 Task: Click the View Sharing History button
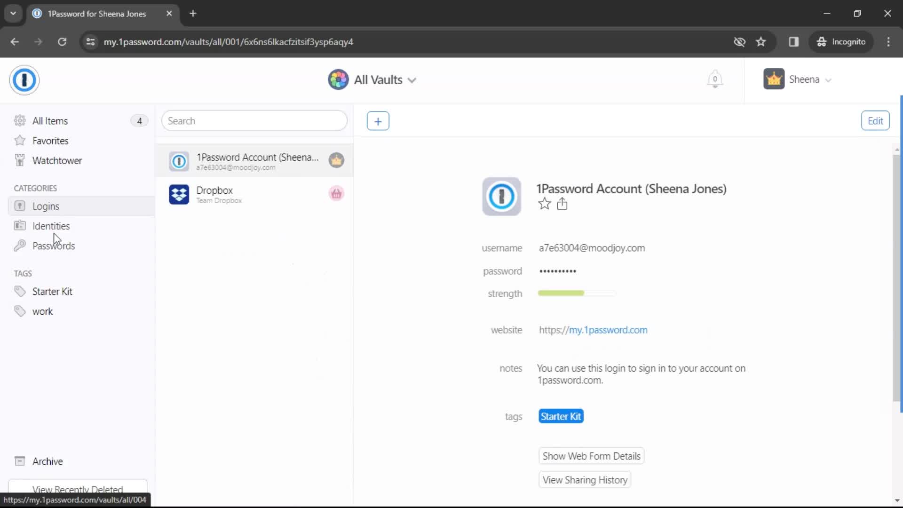(x=585, y=480)
